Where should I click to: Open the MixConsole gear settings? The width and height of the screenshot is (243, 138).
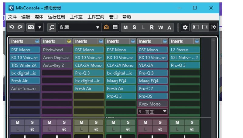[185, 27]
